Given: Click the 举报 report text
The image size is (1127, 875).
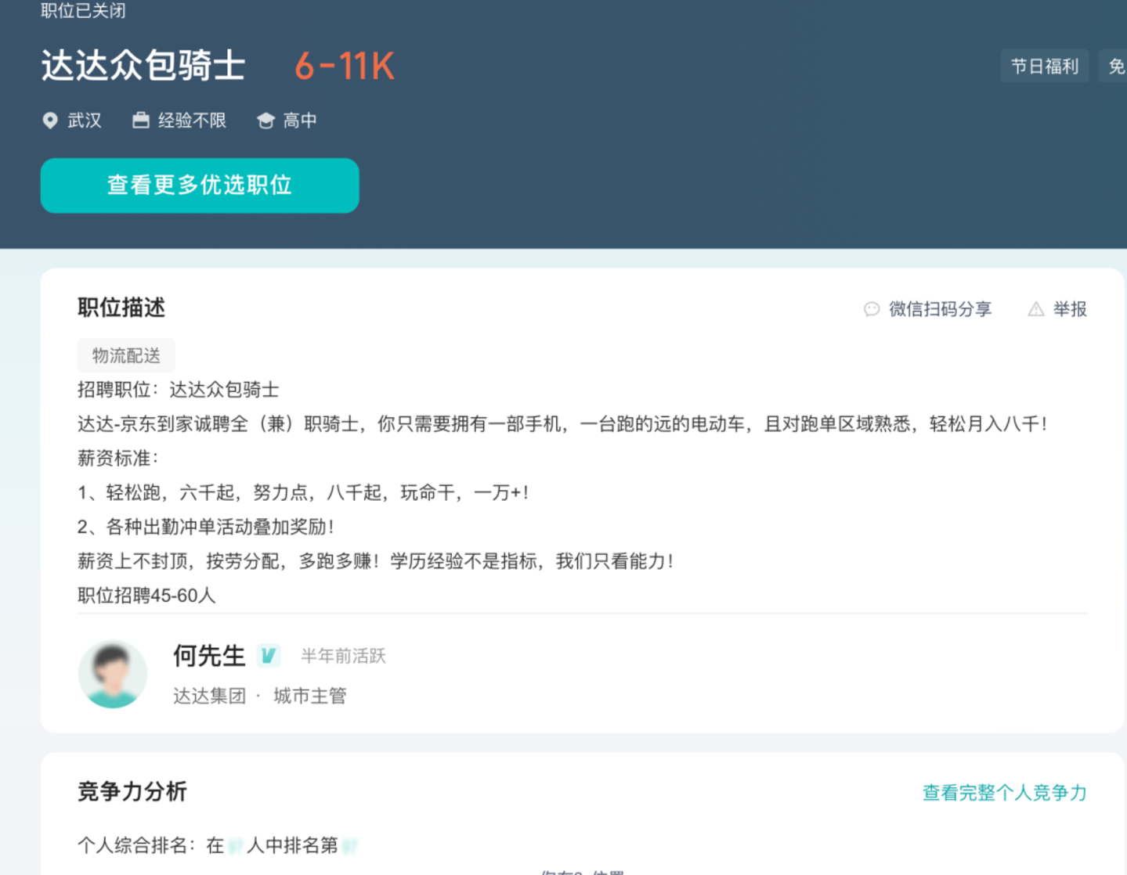Looking at the screenshot, I should click(1070, 309).
